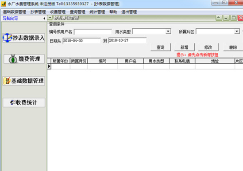Click the 基础数据管理 sidebar button
Viewport: 243px width, 171px height.
pos(24,81)
